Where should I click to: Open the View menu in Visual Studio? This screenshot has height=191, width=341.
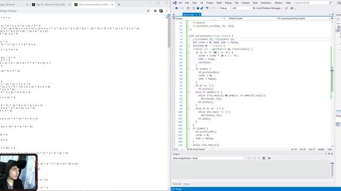click(x=194, y=3)
